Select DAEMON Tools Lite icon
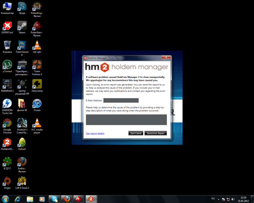 pos(7,107)
